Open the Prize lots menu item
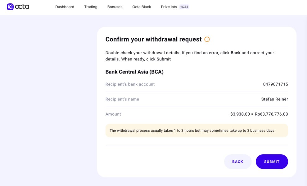Image resolution: width=307 pixels, height=186 pixels. tap(169, 7)
